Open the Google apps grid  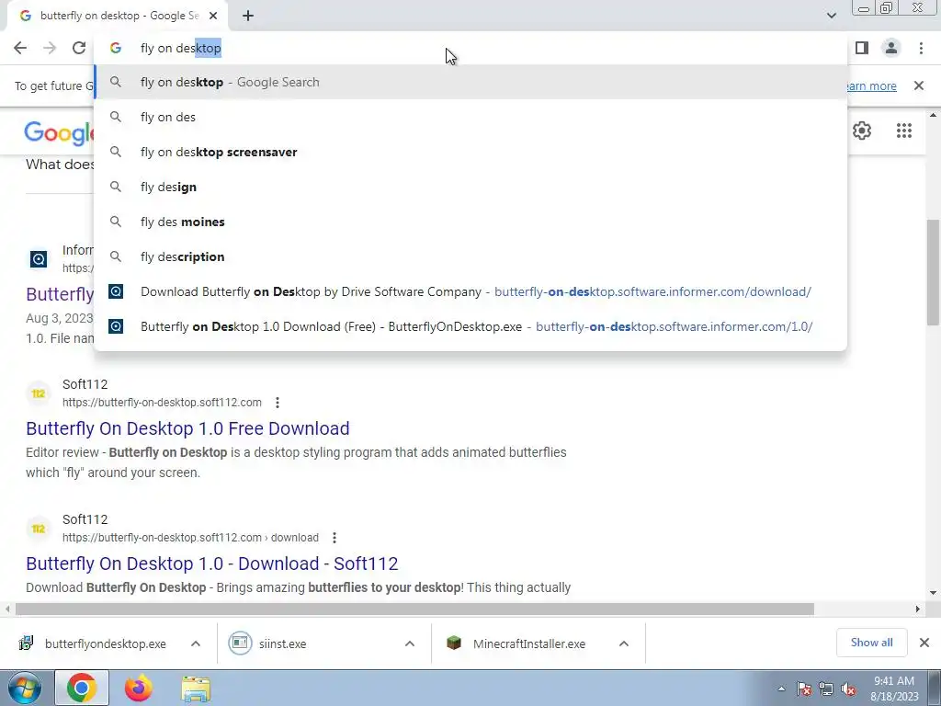(904, 131)
